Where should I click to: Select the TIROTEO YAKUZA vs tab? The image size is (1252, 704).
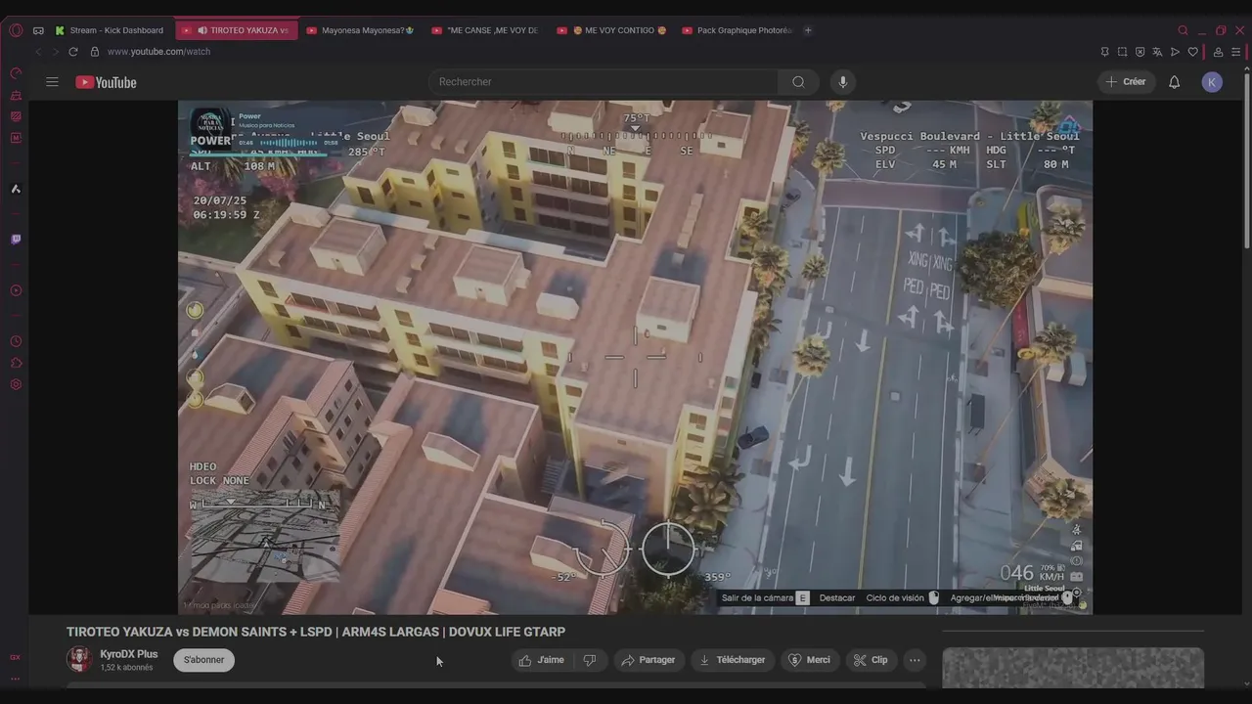tap(237, 30)
